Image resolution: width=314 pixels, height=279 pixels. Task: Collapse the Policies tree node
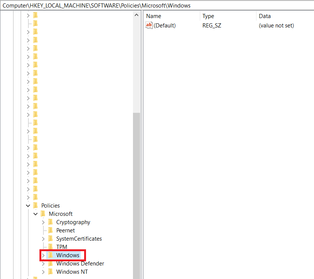28,205
